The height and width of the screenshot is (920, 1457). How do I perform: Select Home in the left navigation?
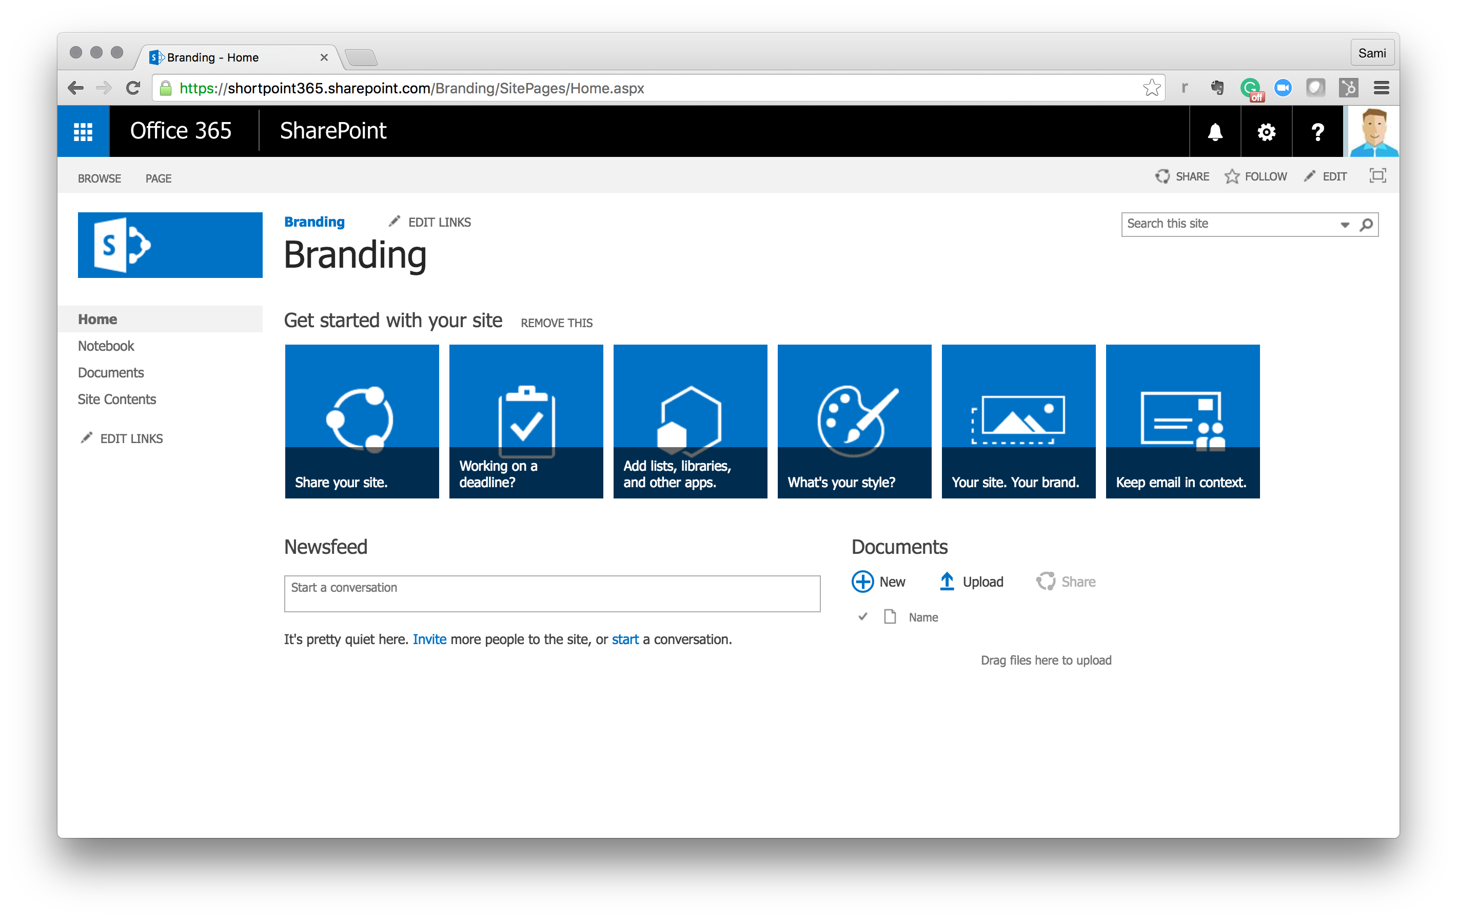pos(161,319)
